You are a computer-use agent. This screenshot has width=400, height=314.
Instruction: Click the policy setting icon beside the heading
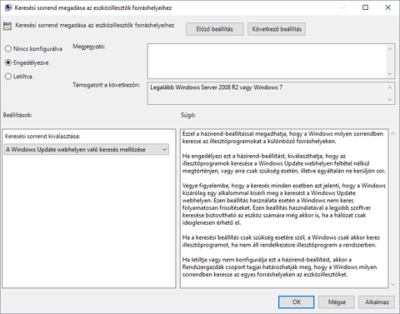tap(7, 26)
